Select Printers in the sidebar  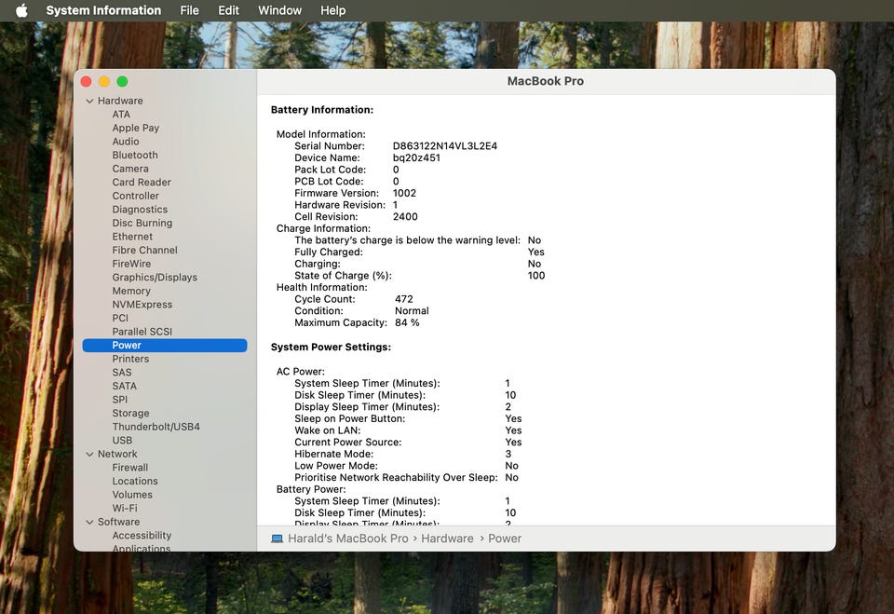130,359
